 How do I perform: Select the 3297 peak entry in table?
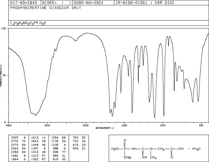point(18,138)
